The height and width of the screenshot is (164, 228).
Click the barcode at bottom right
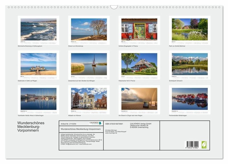coord(192,145)
